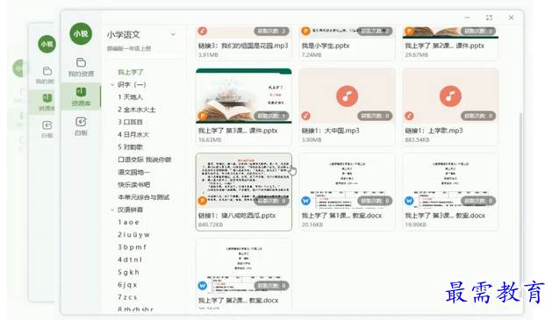This screenshot has width=552, height=320.
Task: Select the 资源库 sidebar icon in front window
Action: pos(81,96)
